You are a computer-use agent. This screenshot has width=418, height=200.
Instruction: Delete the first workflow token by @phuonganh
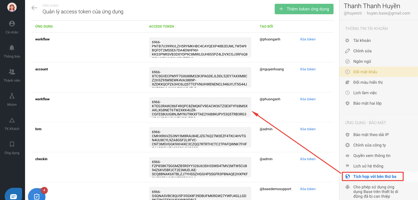pyautogui.click(x=308, y=39)
